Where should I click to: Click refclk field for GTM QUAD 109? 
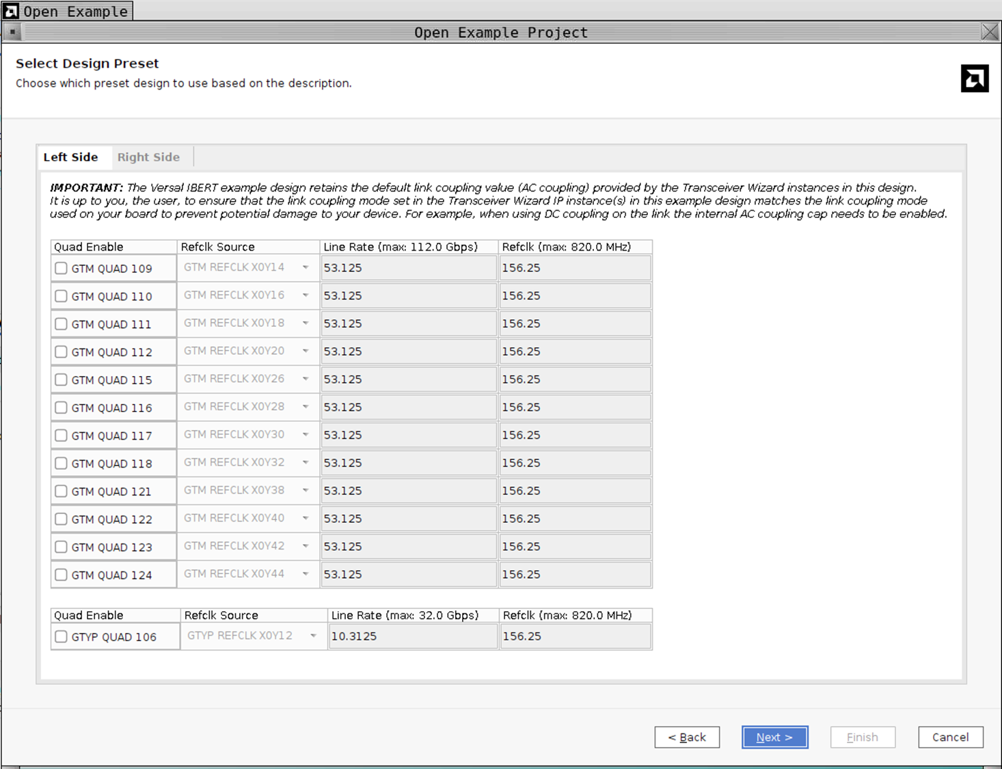tap(575, 268)
